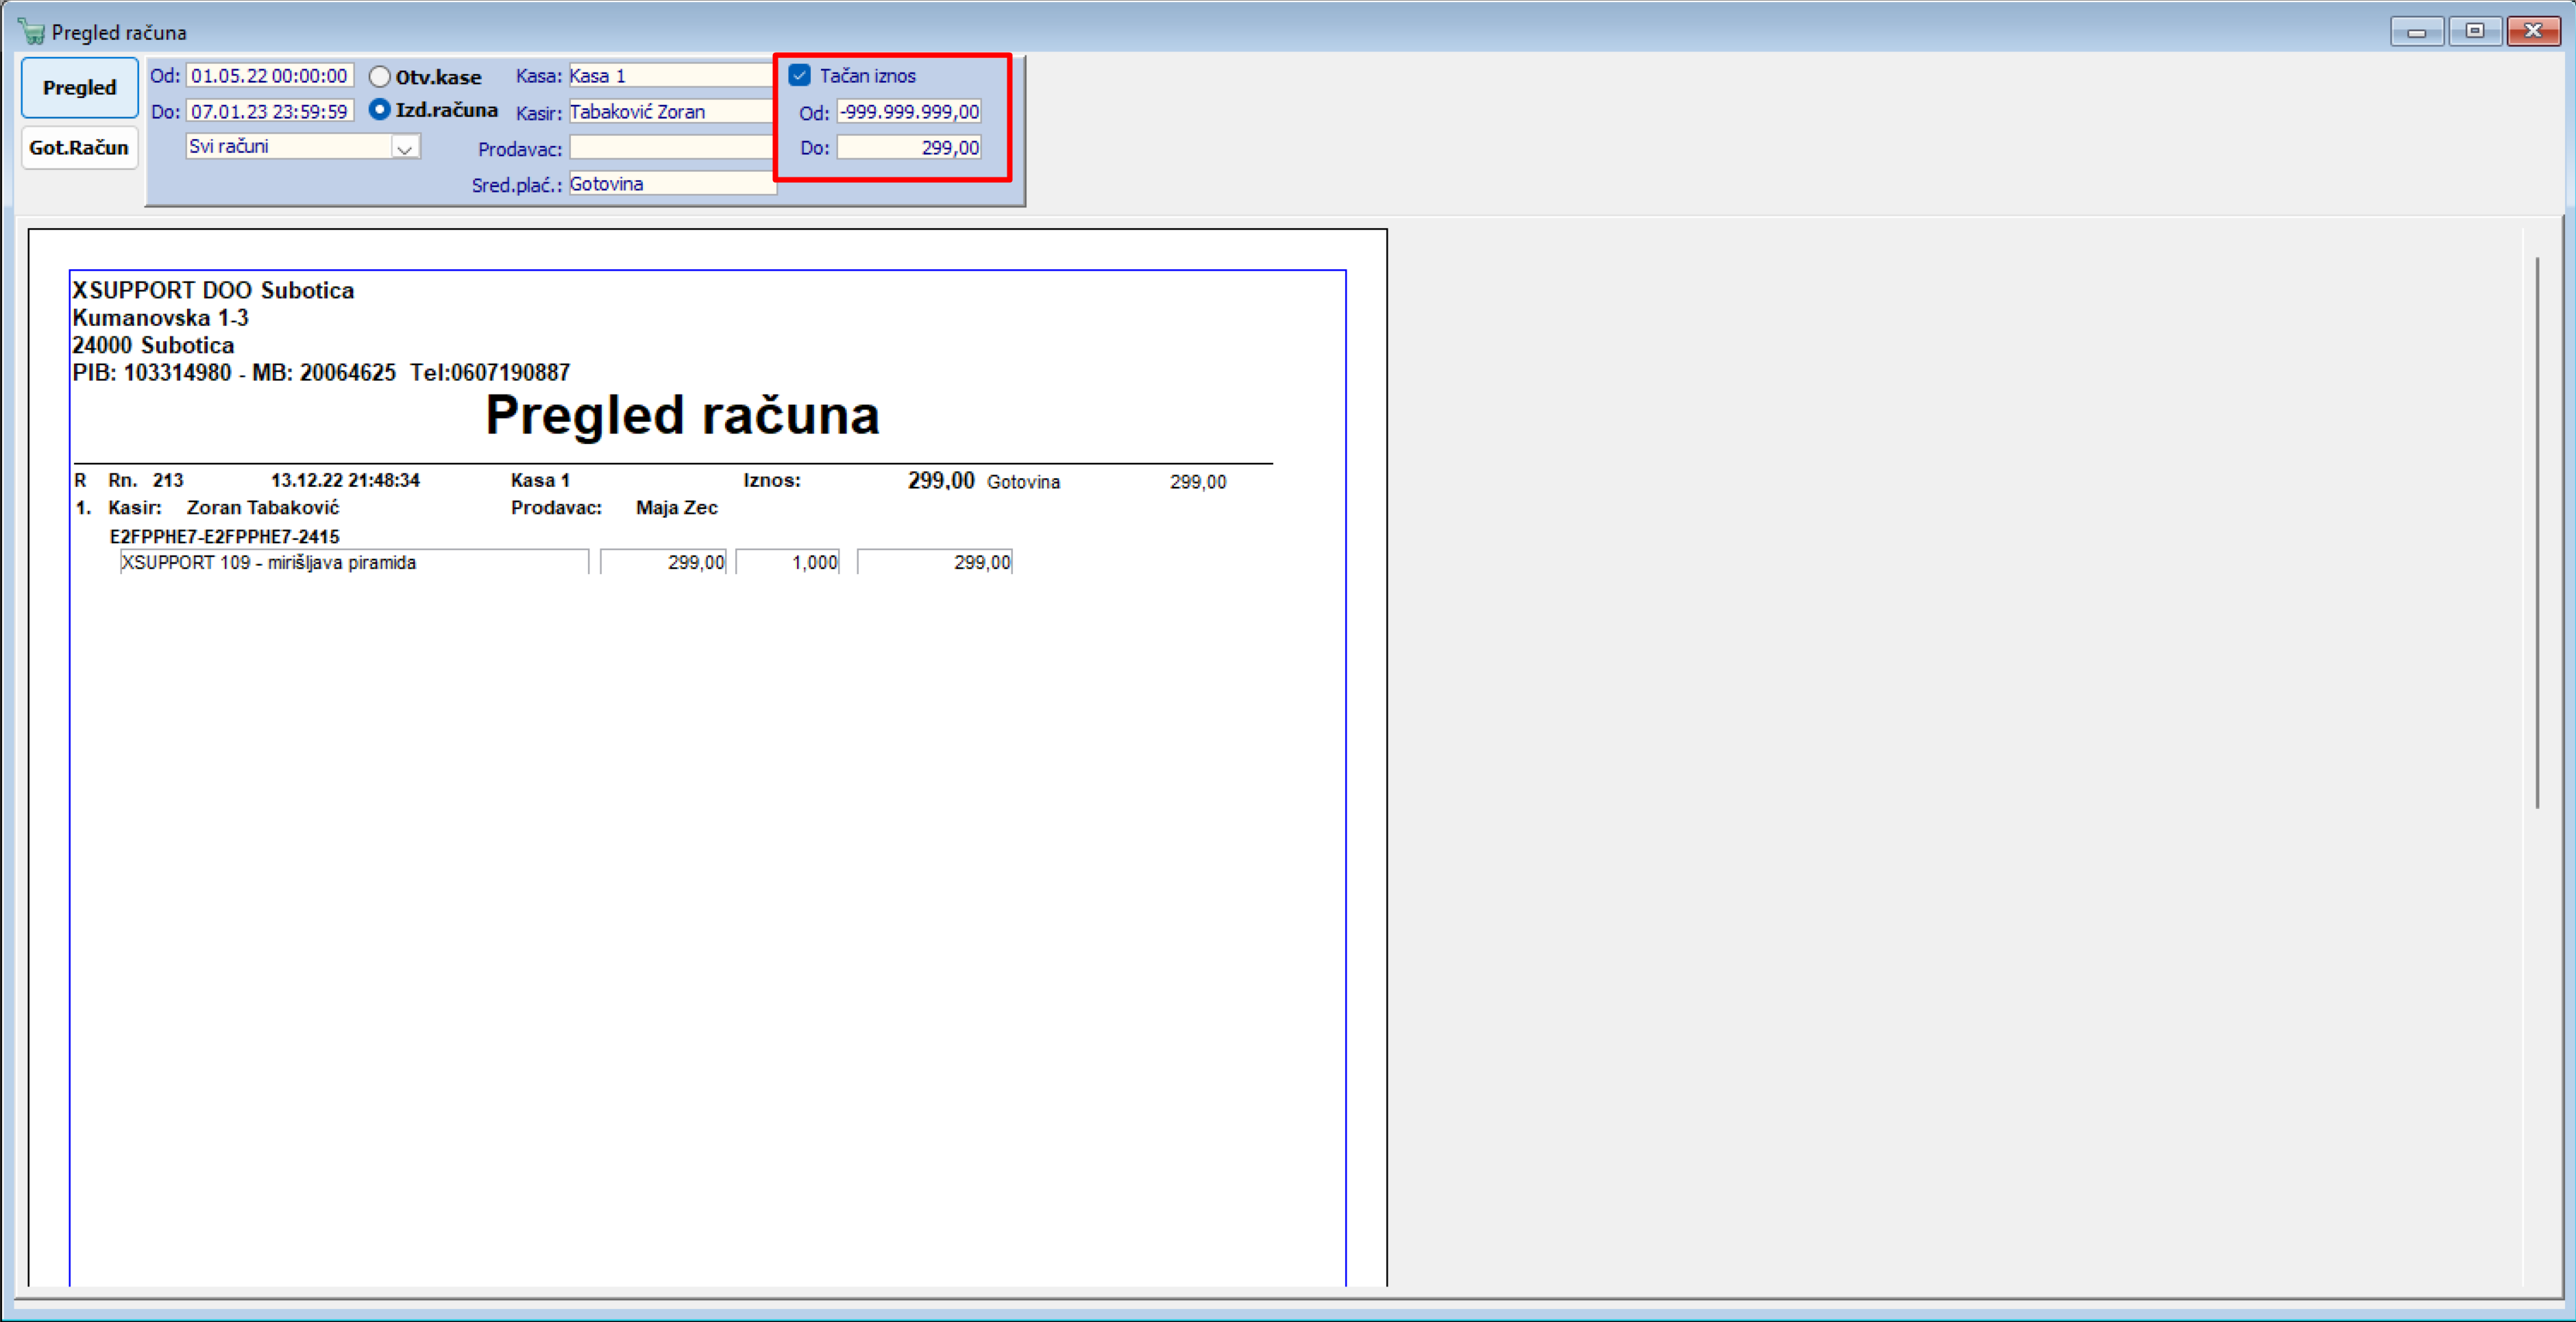
Task: Click the PIB: 103314980 line
Action: coord(321,373)
